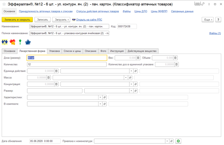Click the Размер value input field
224x145 pixels.
pyautogui.click(x=55, y=91)
